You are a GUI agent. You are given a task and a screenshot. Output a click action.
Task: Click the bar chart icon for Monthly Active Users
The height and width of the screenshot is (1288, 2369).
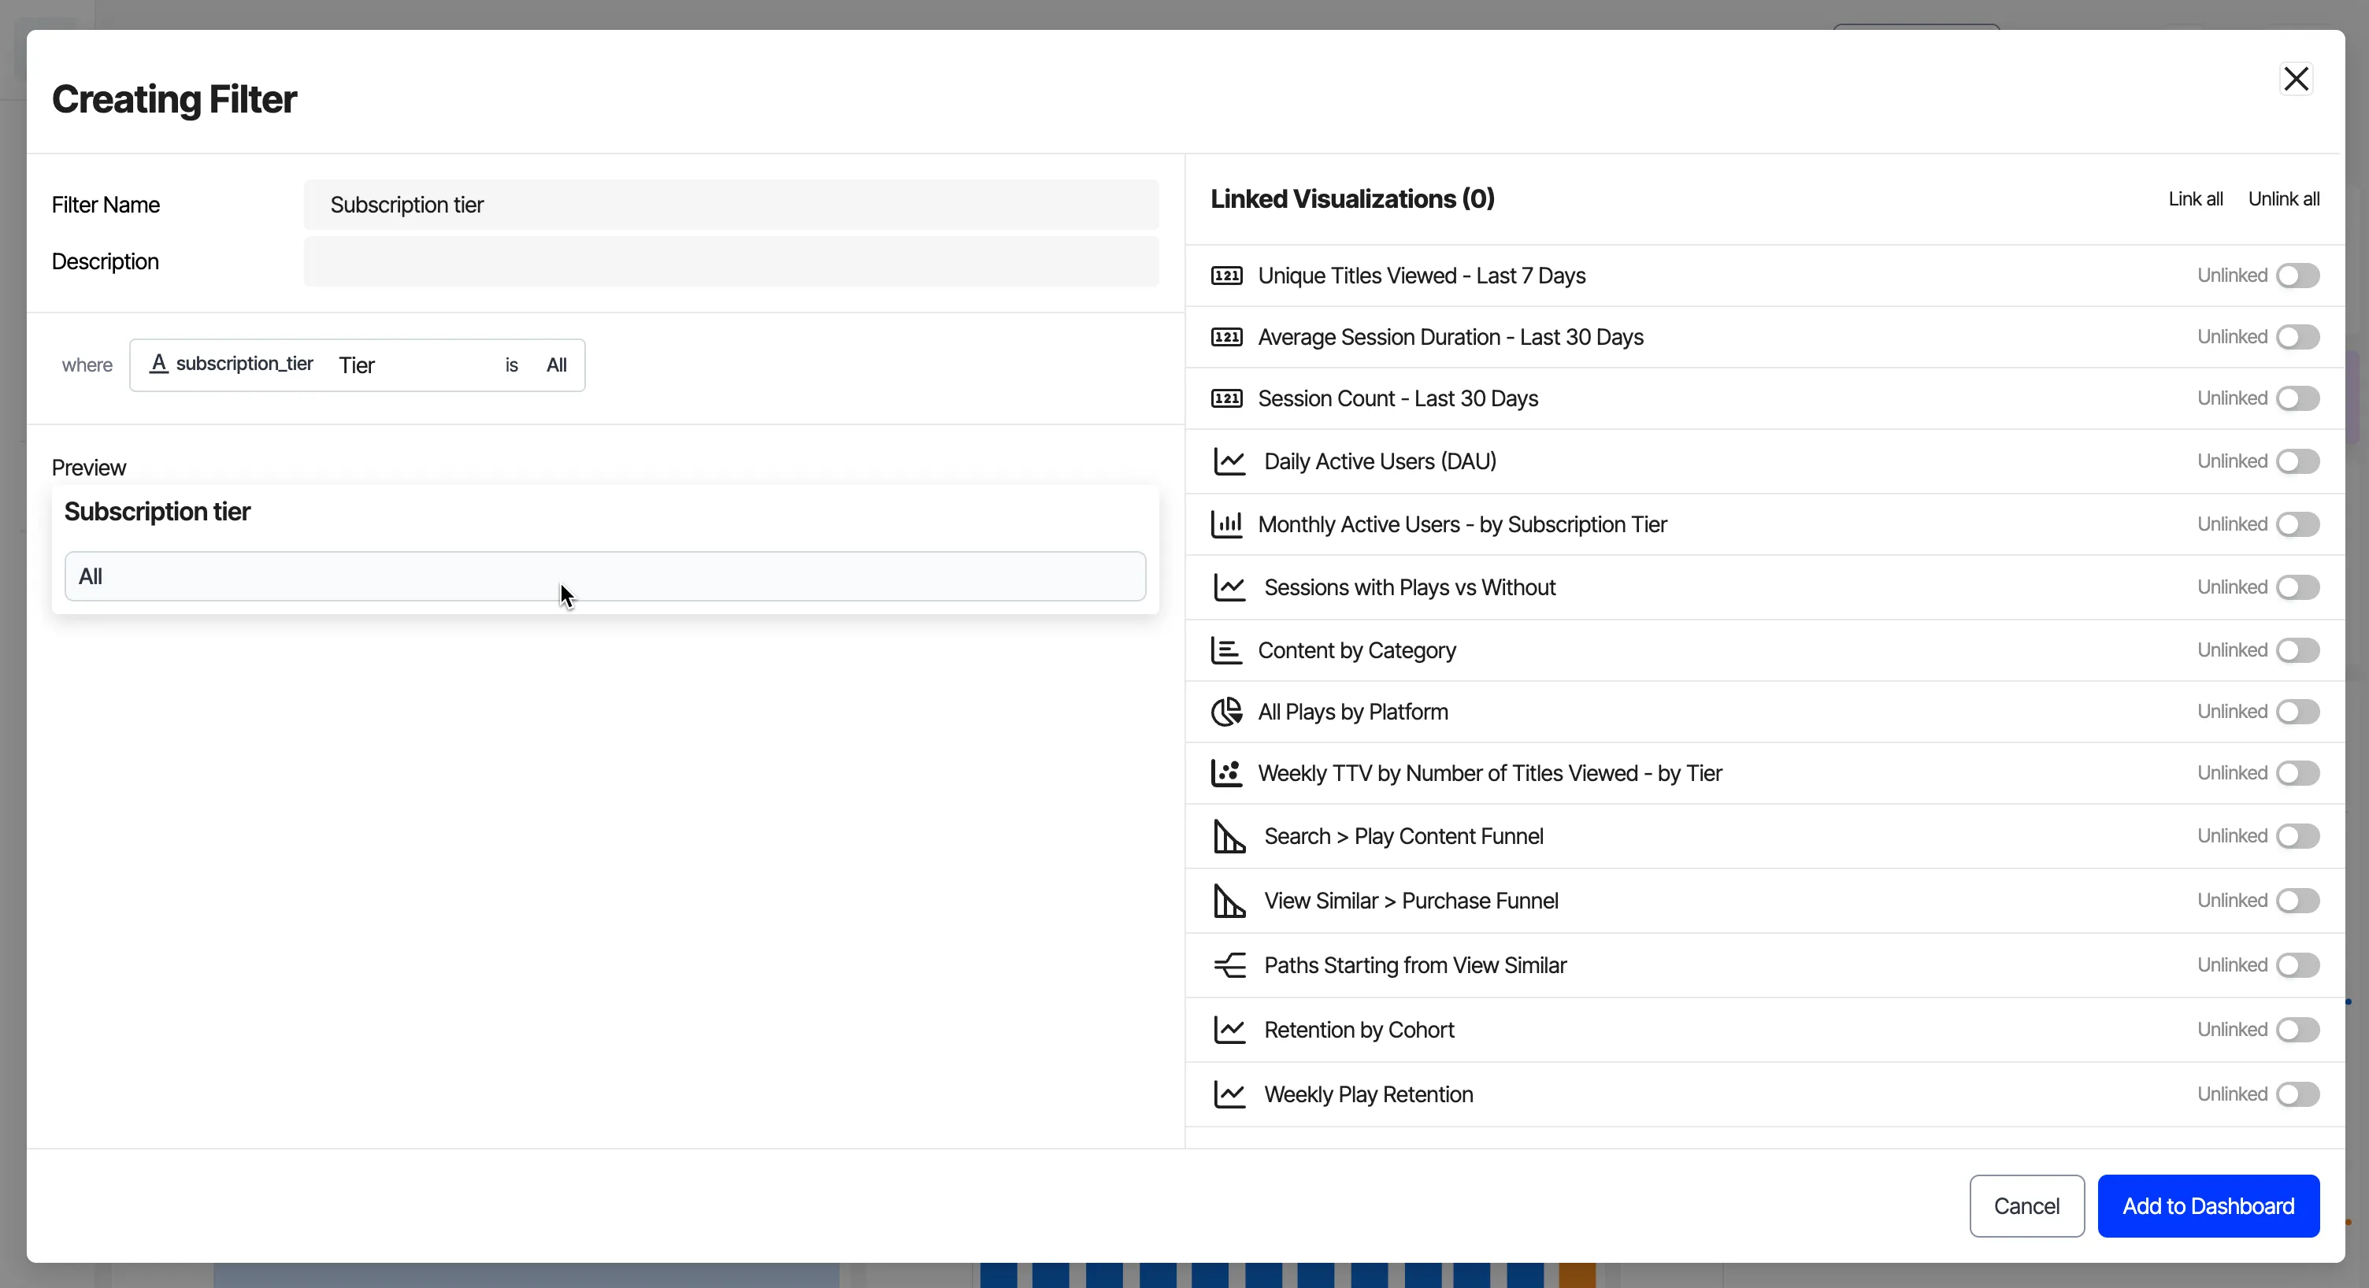pyautogui.click(x=1226, y=524)
